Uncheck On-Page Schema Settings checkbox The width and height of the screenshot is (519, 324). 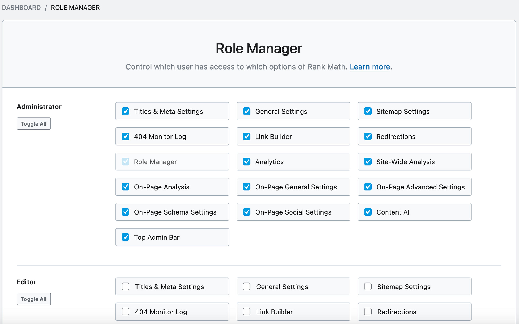[126, 212]
